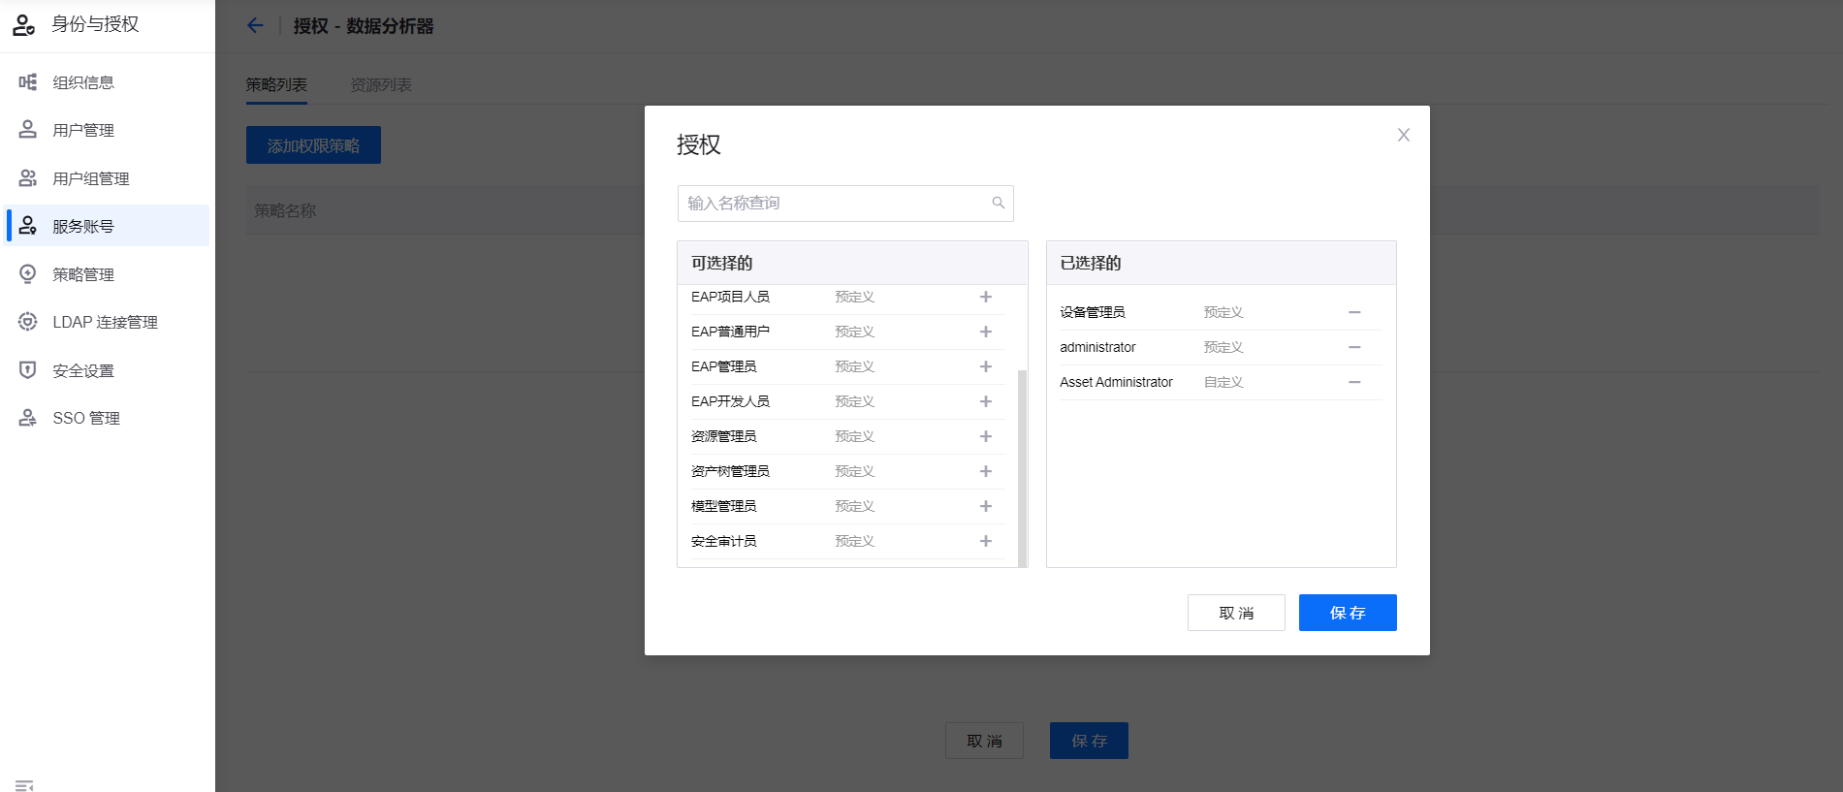Viewport: 1843px width, 792px height.
Task: Open 用户组管理 menu item
Action: pyautogui.click(x=107, y=178)
